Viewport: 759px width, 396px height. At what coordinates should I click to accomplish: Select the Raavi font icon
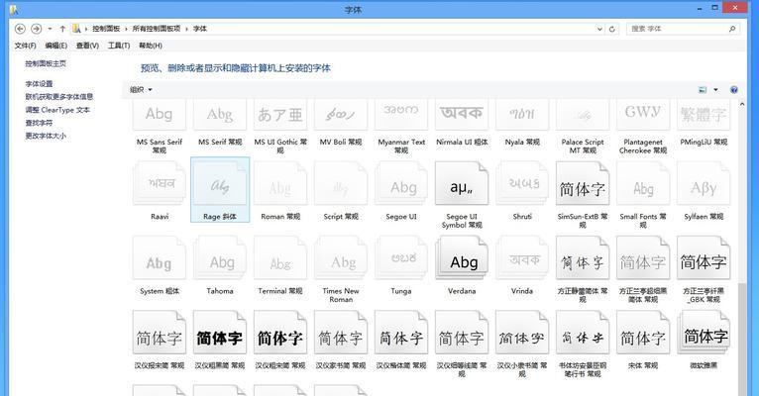[x=160, y=184]
